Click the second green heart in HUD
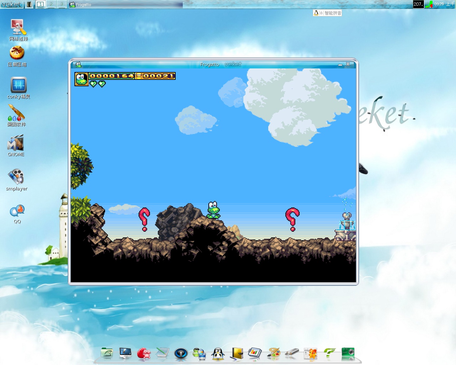The image size is (456, 365). click(102, 84)
